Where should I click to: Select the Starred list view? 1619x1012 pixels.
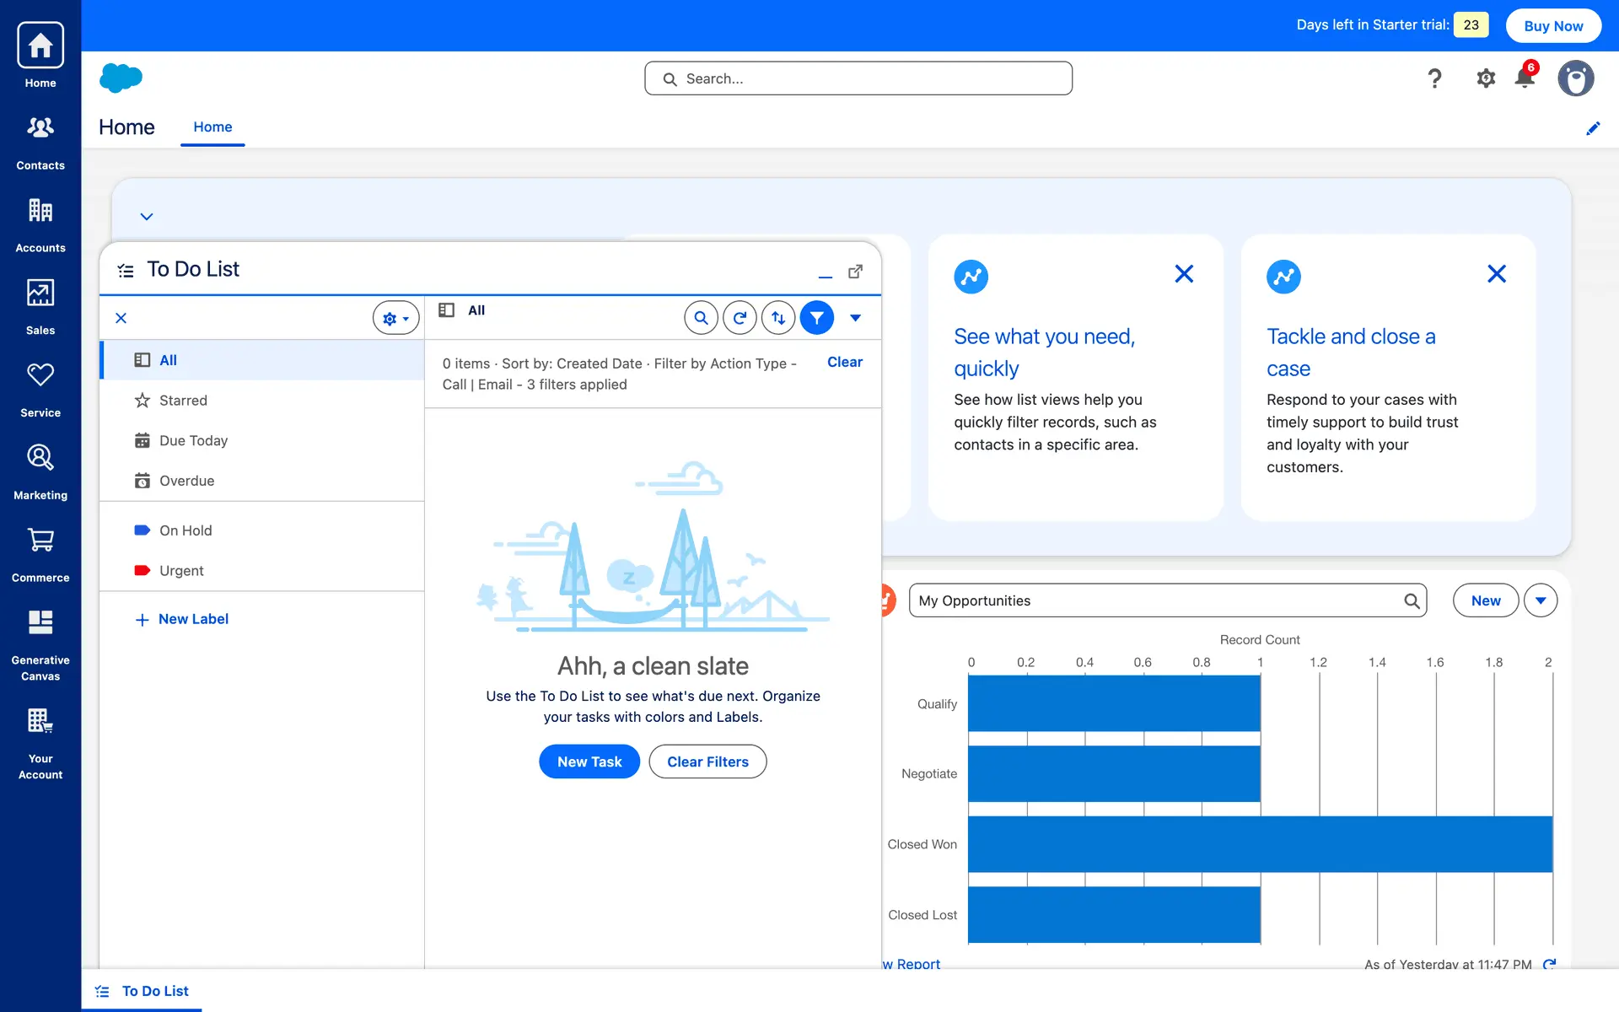(x=183, y=401)
